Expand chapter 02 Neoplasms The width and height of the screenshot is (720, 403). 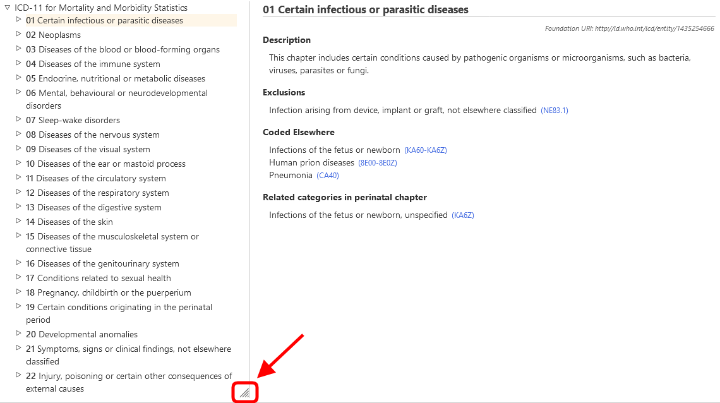[18, 35]
